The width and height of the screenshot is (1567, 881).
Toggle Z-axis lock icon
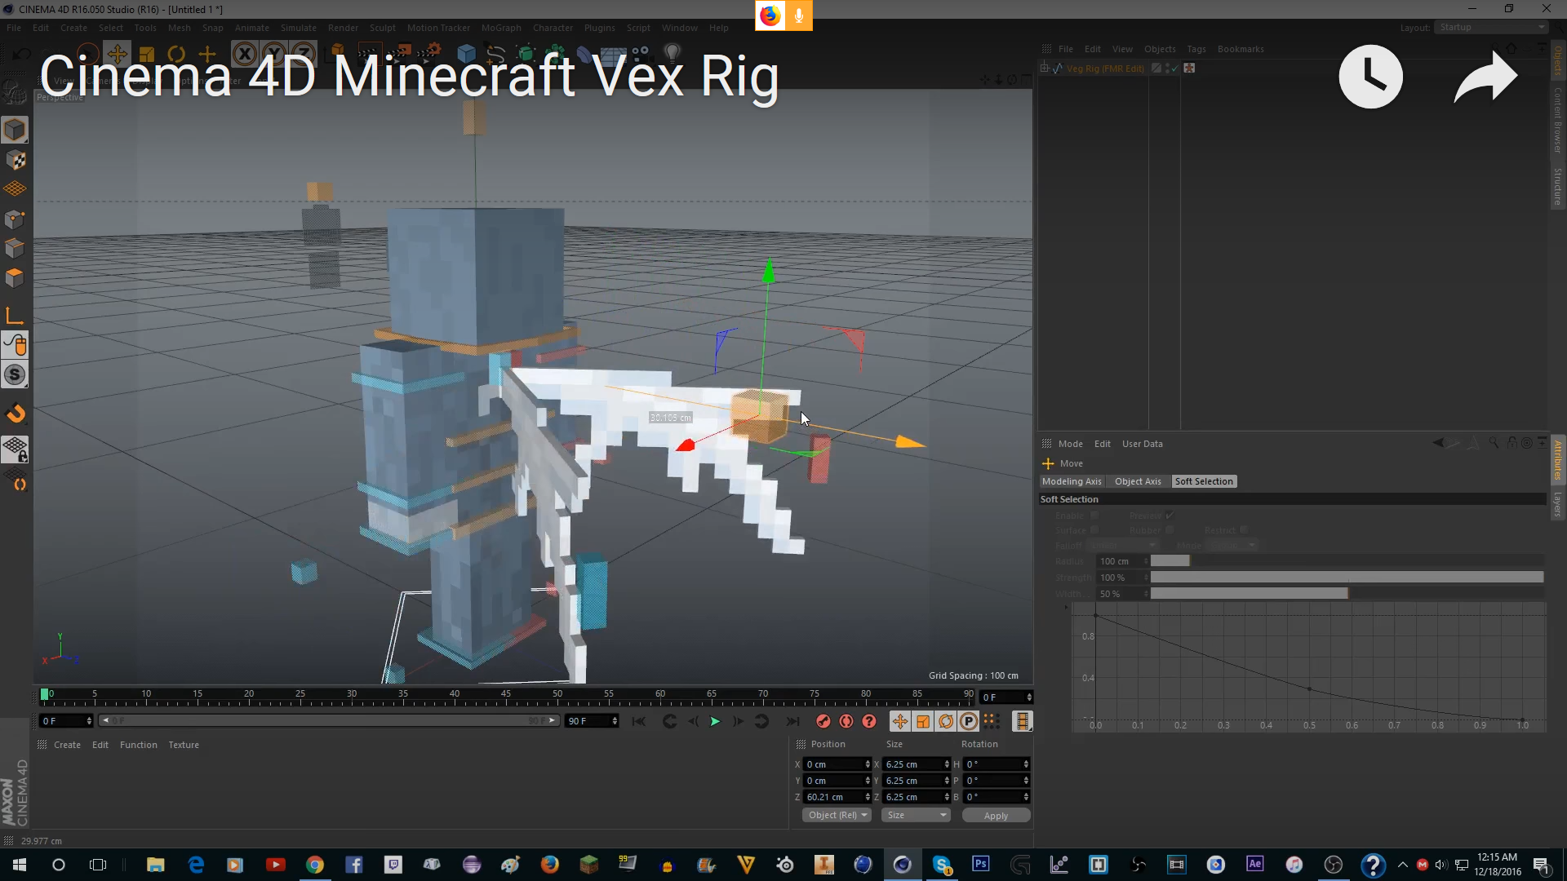302,54
